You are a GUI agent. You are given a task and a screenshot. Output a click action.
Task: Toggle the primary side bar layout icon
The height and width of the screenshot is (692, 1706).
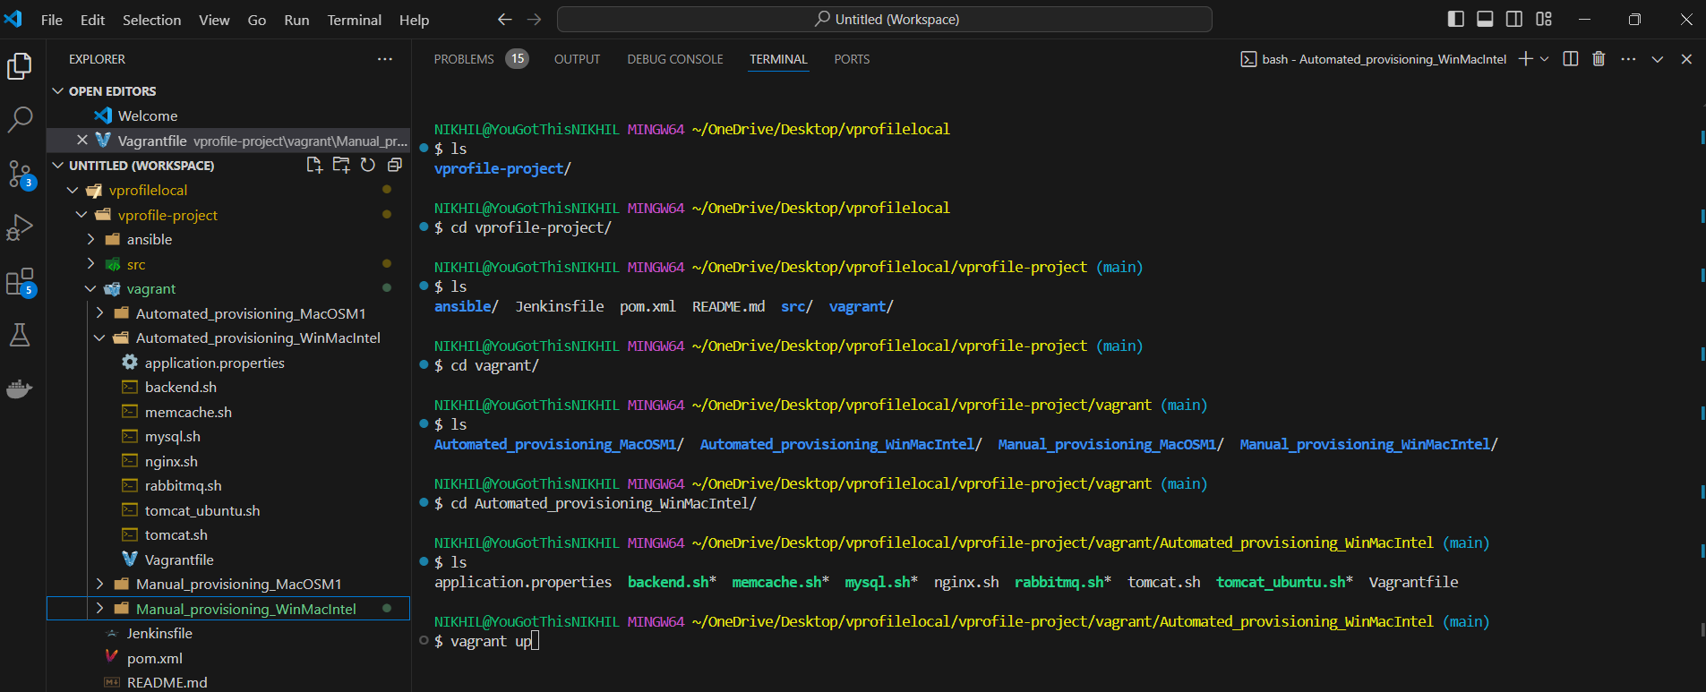[x=1456, y=19]
